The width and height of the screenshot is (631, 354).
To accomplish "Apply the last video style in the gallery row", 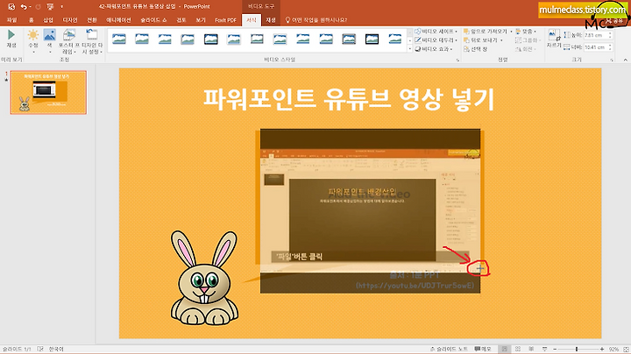I will tap(394, 39).
